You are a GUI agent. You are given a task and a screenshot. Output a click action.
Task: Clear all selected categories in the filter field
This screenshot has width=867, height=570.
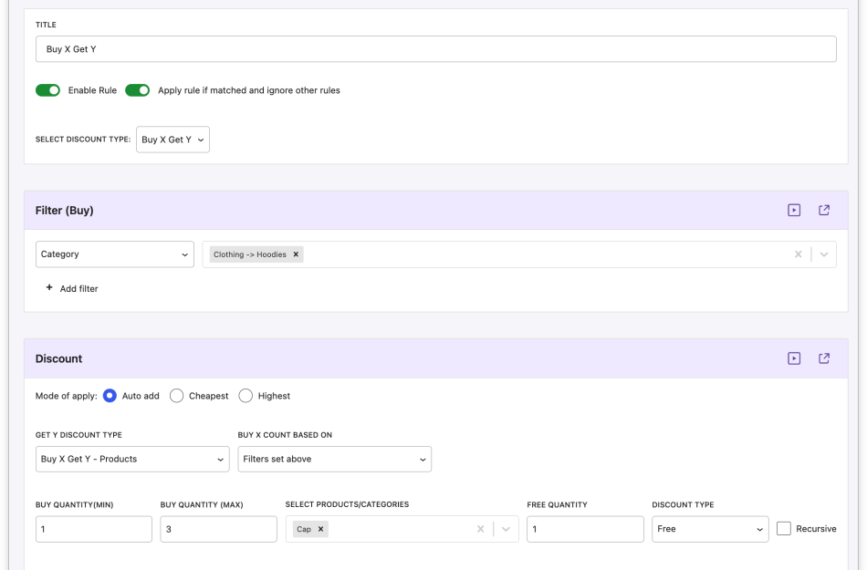tap(799, 254)
